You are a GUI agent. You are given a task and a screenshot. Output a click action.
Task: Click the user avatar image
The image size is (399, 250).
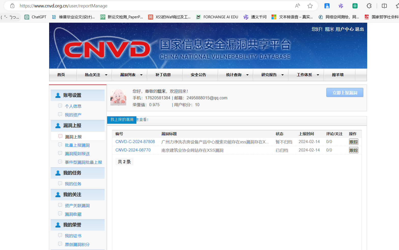(x=118, y=97)
